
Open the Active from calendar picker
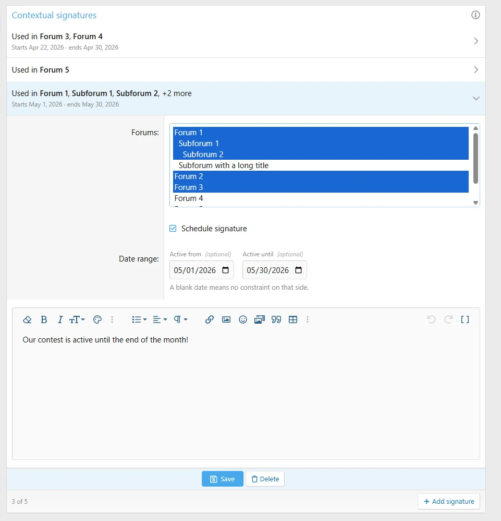pyautogui.click(x=225, y=270)
